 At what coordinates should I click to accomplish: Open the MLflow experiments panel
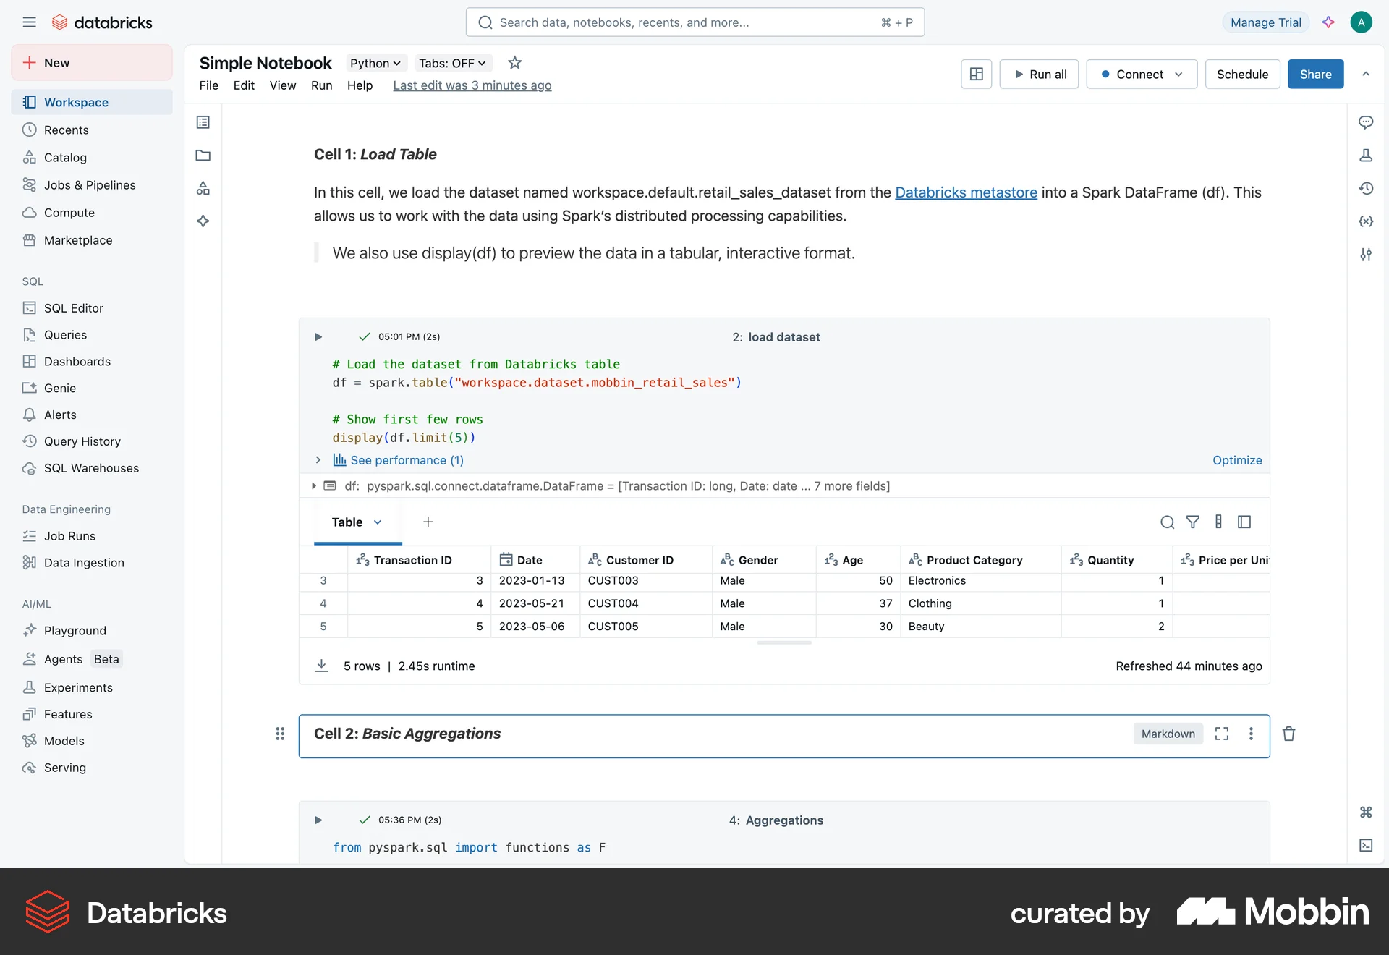click(x=1367, y=155)
